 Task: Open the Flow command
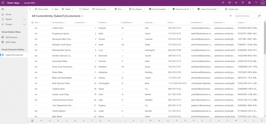tap(118, 9)
